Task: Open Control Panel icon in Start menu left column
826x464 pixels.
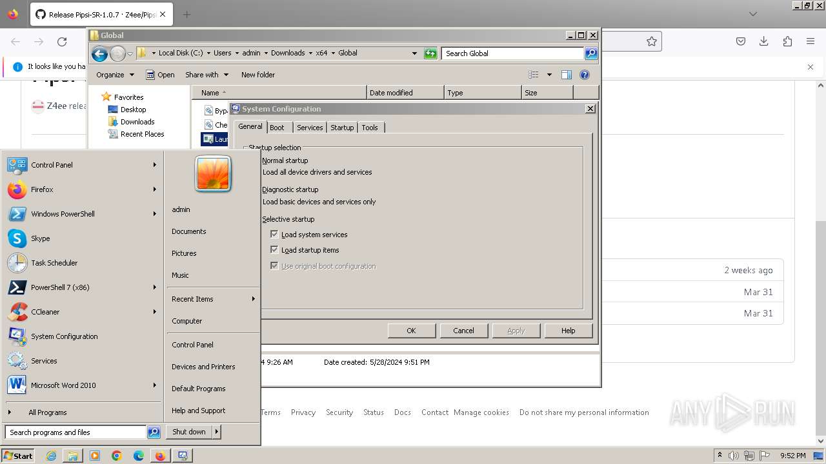Action: pyautogui.click(x=17, y=165)
